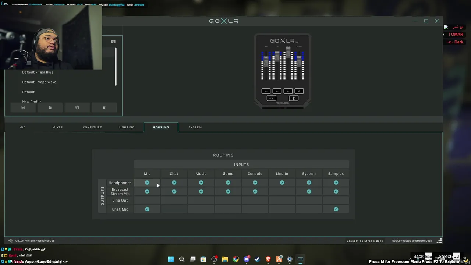Enable Line In to Broadcast Stream Mix
The image size is (471, 265).
coord(282,191)
